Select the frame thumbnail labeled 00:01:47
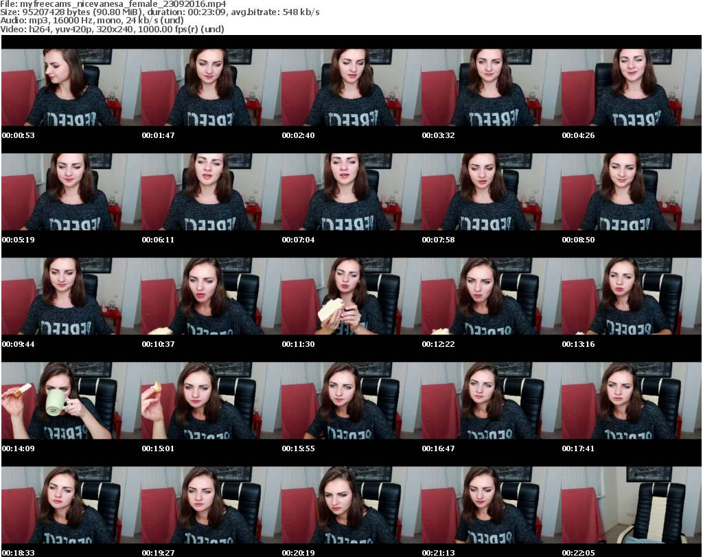Image resolution: width=703 pixels, height=557 pixels. pos(211,87)
